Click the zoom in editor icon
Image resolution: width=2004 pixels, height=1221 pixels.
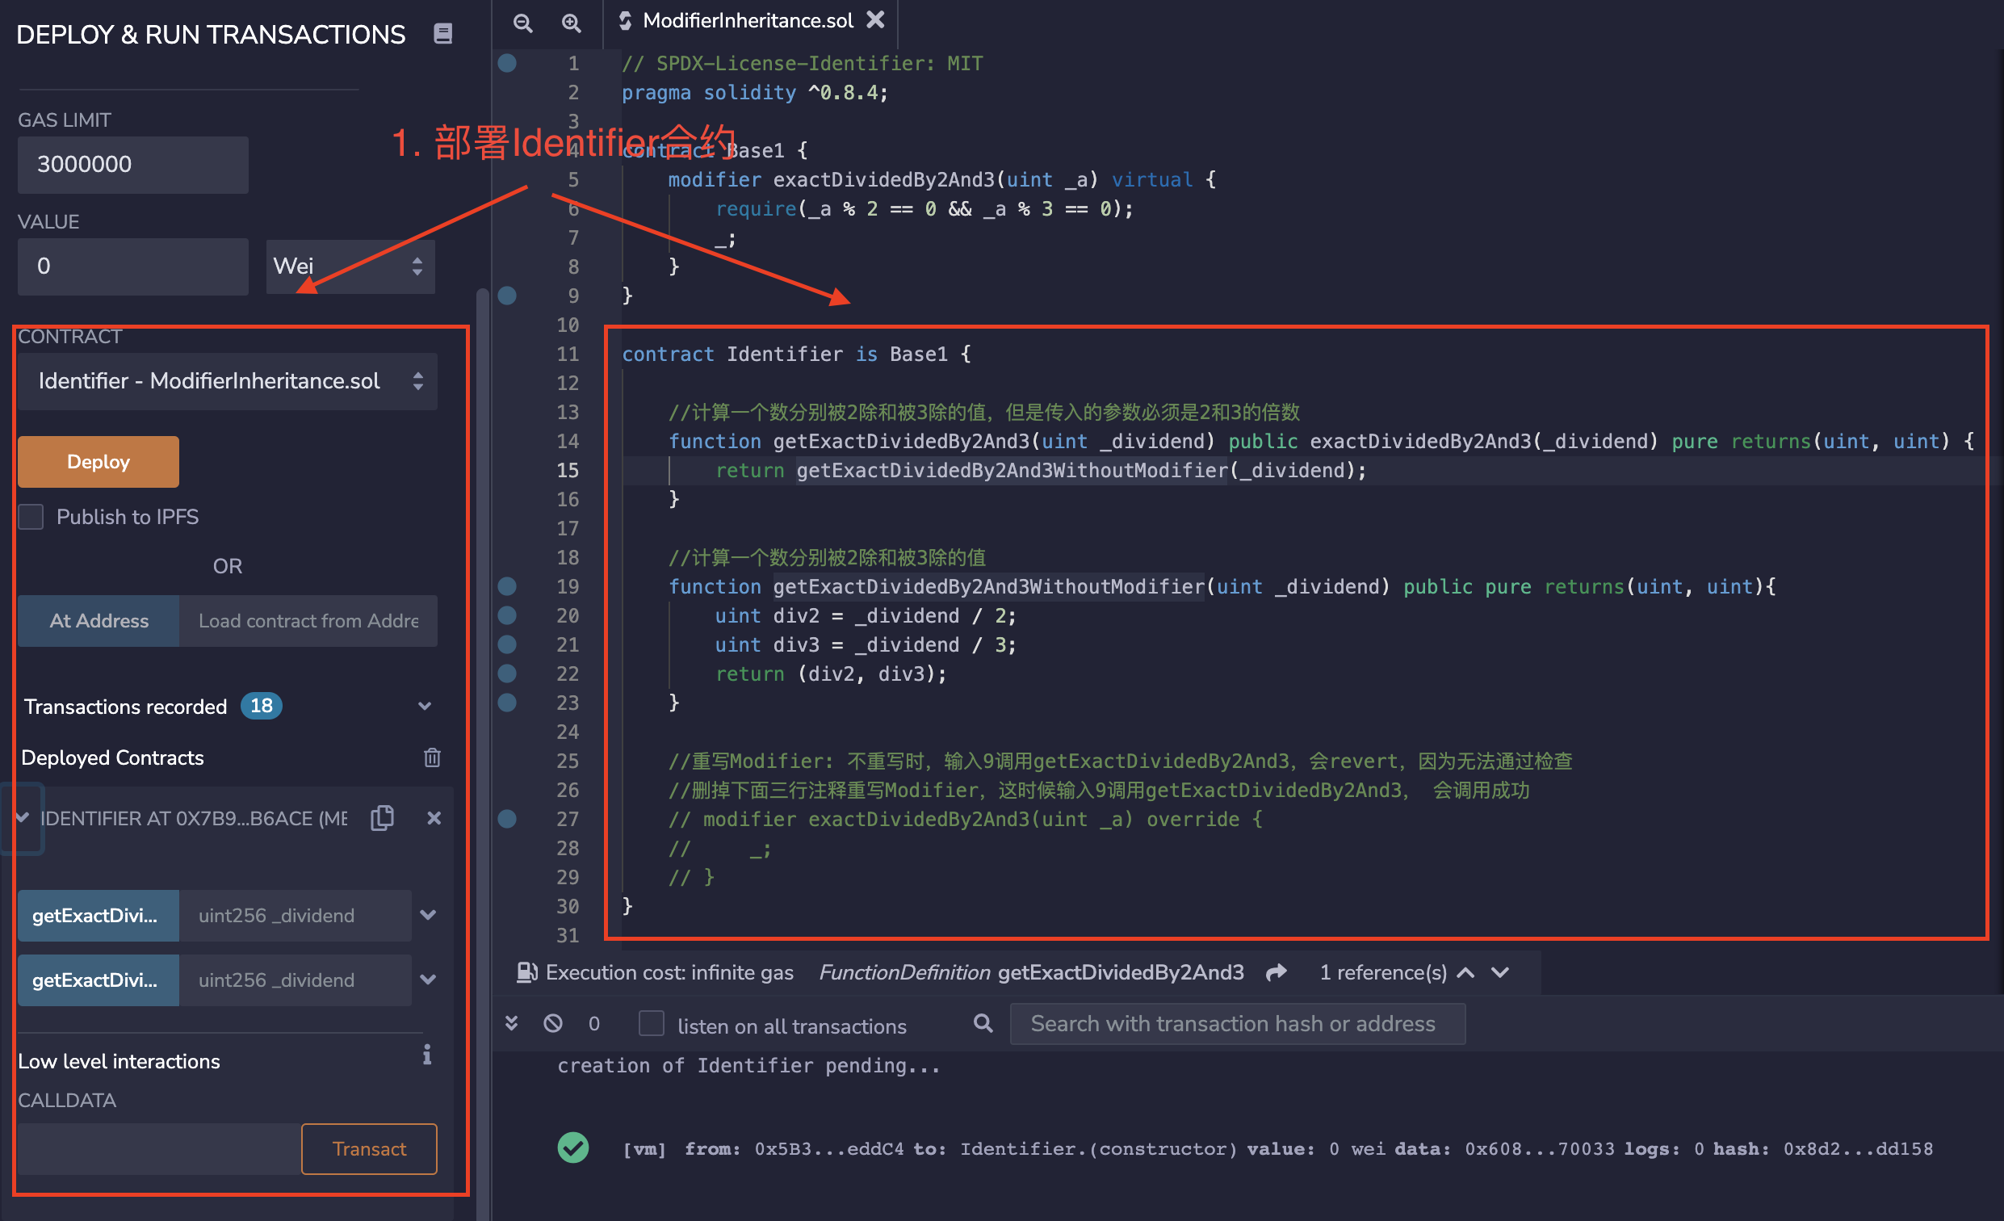pyautogui.click(x=572, y=23)
